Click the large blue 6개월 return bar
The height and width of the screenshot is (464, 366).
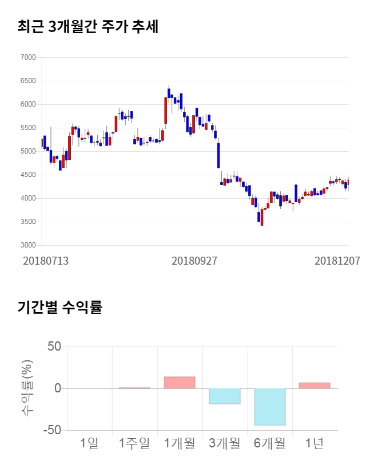tap(270, 407)
